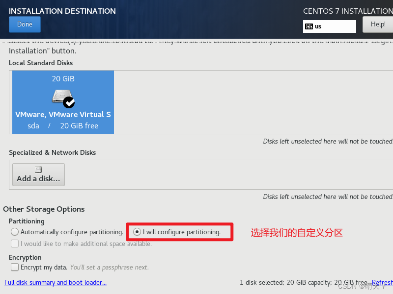Image resolution: width=393 pixels, height=294 pixels.
Task: Select I will configure partitioning radio
Action: [x=137, y=232]
